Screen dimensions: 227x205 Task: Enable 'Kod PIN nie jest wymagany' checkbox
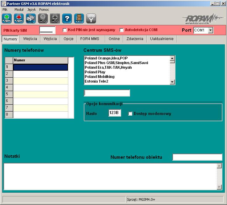[x=65, y=30]
